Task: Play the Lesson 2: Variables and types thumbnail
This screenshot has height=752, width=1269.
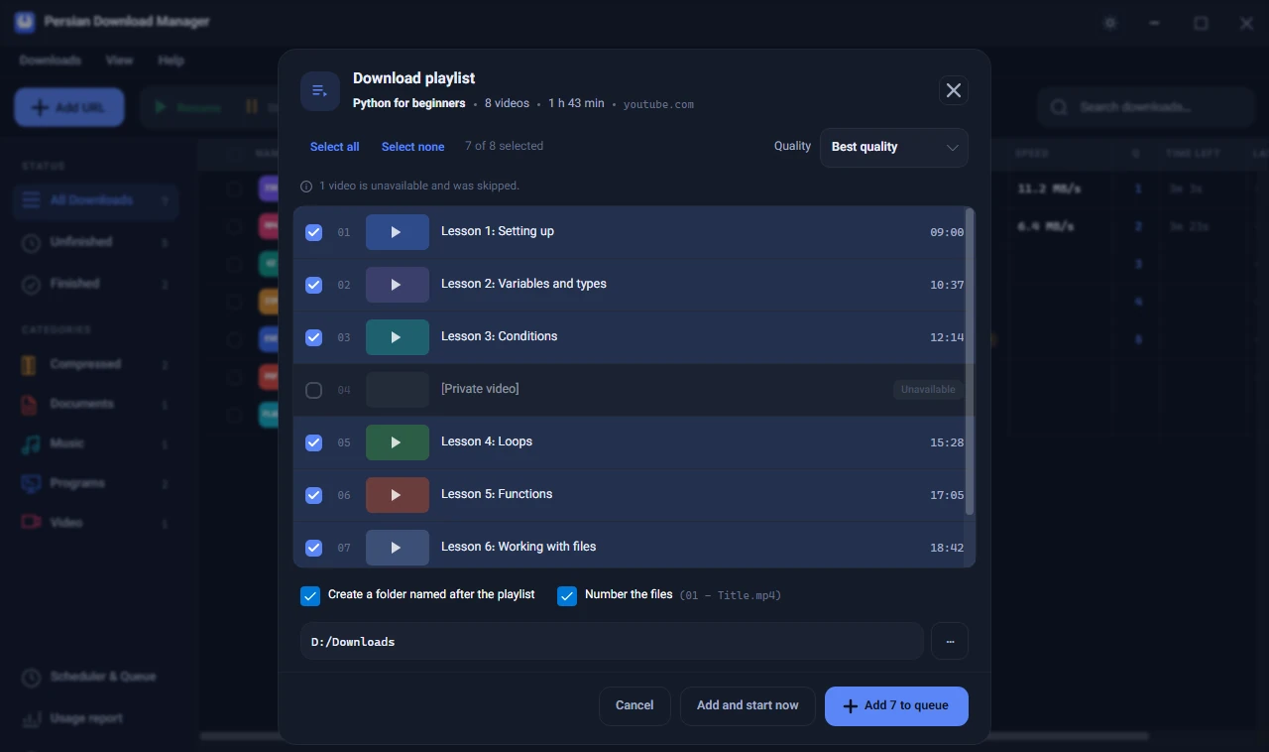Action: [398, 285]
